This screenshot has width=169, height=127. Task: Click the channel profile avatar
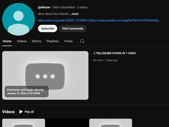pos(18,19)
